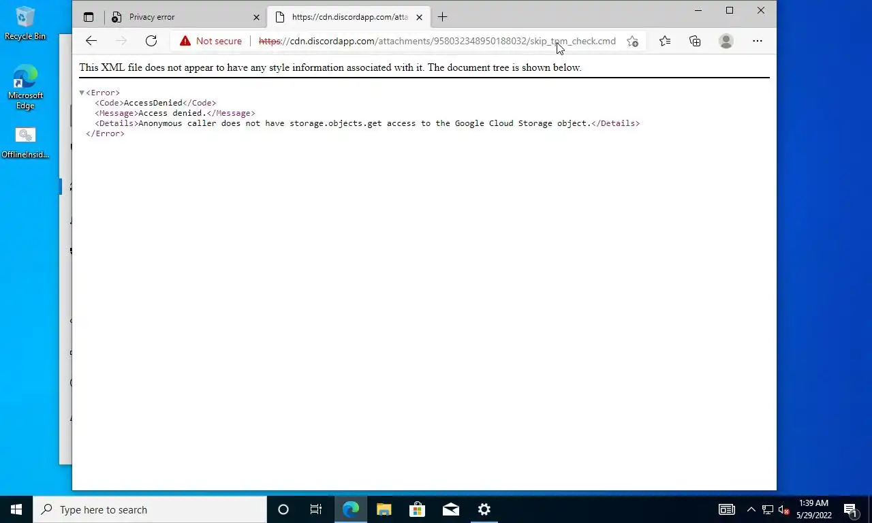Image resolution: width=872 pixels, height=523 pixels.
Task: Select the 'Access denied.' message text
Action: (x=172, y=113)
